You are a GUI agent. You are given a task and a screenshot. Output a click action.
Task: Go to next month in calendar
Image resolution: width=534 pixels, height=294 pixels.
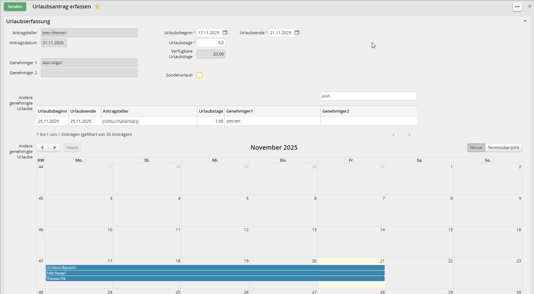(54, 148)
